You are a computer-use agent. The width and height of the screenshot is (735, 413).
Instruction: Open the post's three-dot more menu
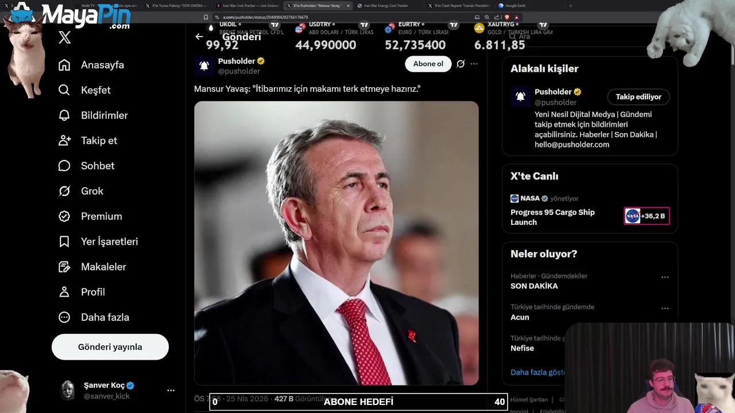coord(474,64)
